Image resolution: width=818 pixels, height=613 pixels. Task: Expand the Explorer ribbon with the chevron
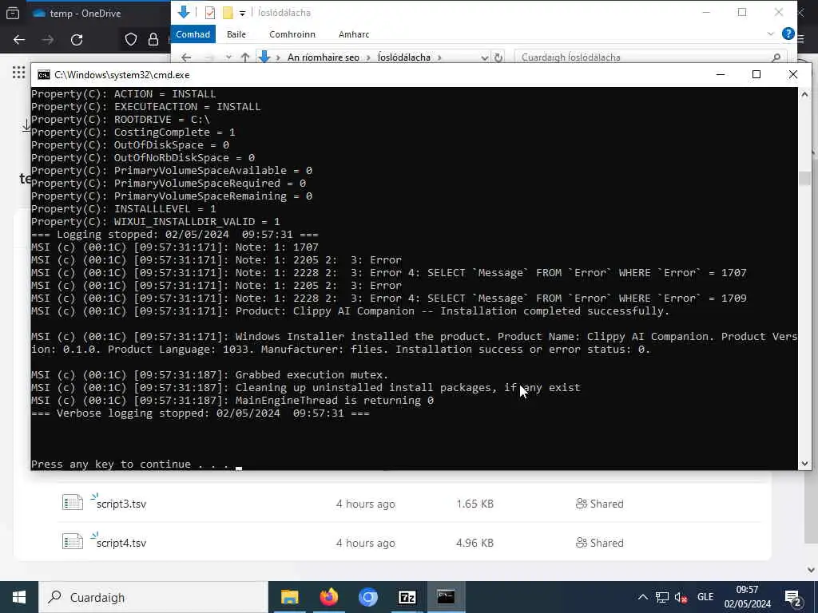point(771,34)
